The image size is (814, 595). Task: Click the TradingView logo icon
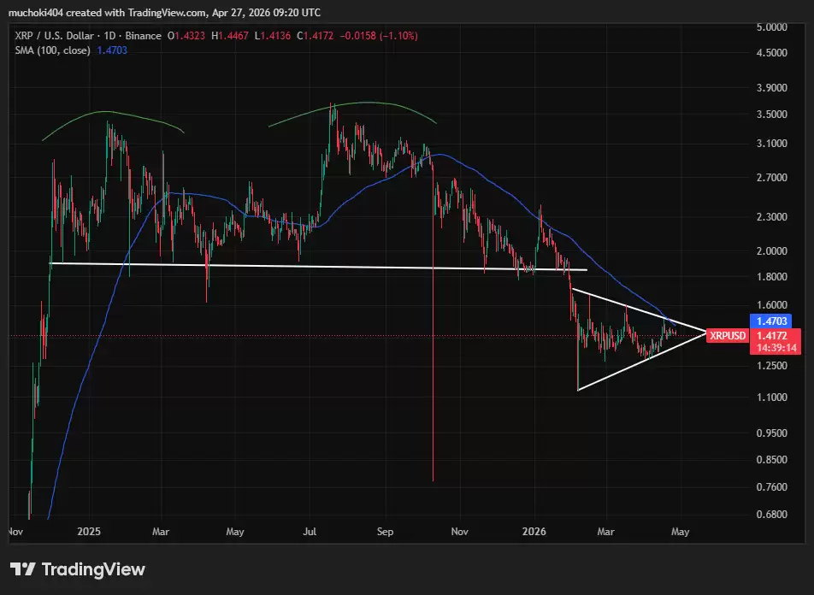(22, 569)
